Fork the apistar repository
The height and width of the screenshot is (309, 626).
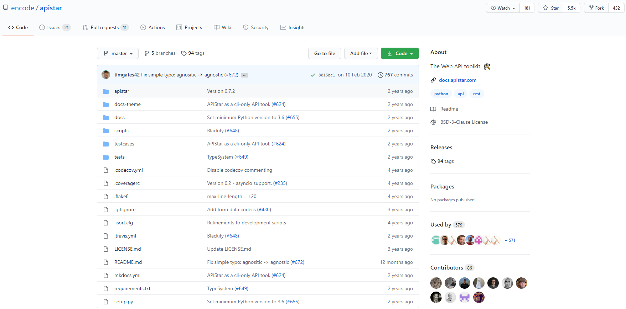click(x=596, y=8)
